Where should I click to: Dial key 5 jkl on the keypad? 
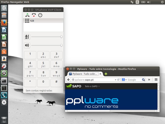coord(43,64)
